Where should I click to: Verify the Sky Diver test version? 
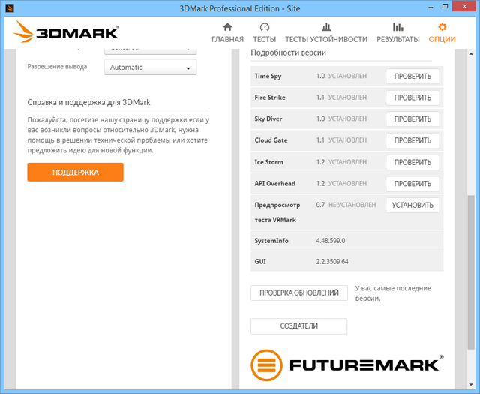412,119
